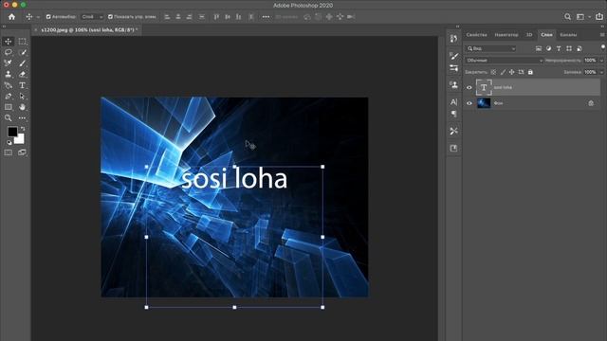
Task: Toggle layer filtering switch on or off
Action: pos(603,47)
